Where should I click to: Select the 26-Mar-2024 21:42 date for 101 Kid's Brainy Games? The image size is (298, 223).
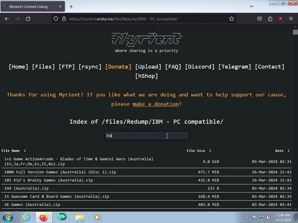coord(272,180)
